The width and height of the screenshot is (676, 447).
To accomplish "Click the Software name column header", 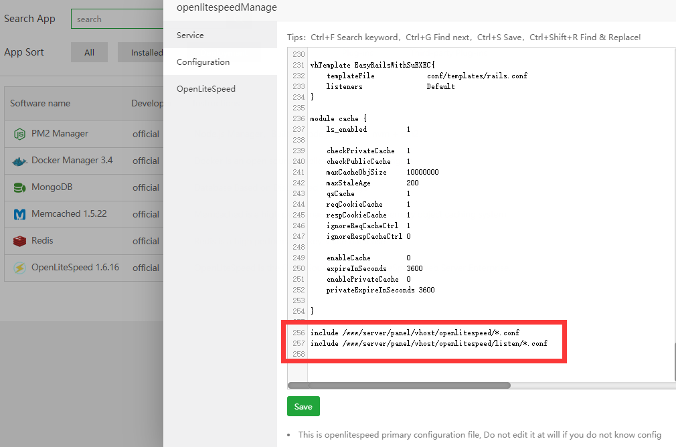I will click(40, 104).
